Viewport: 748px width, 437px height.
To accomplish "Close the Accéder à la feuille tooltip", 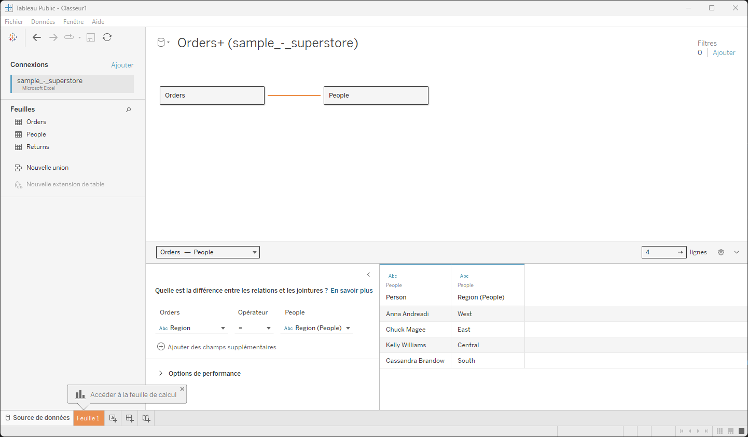I will (x=182, y=389).
